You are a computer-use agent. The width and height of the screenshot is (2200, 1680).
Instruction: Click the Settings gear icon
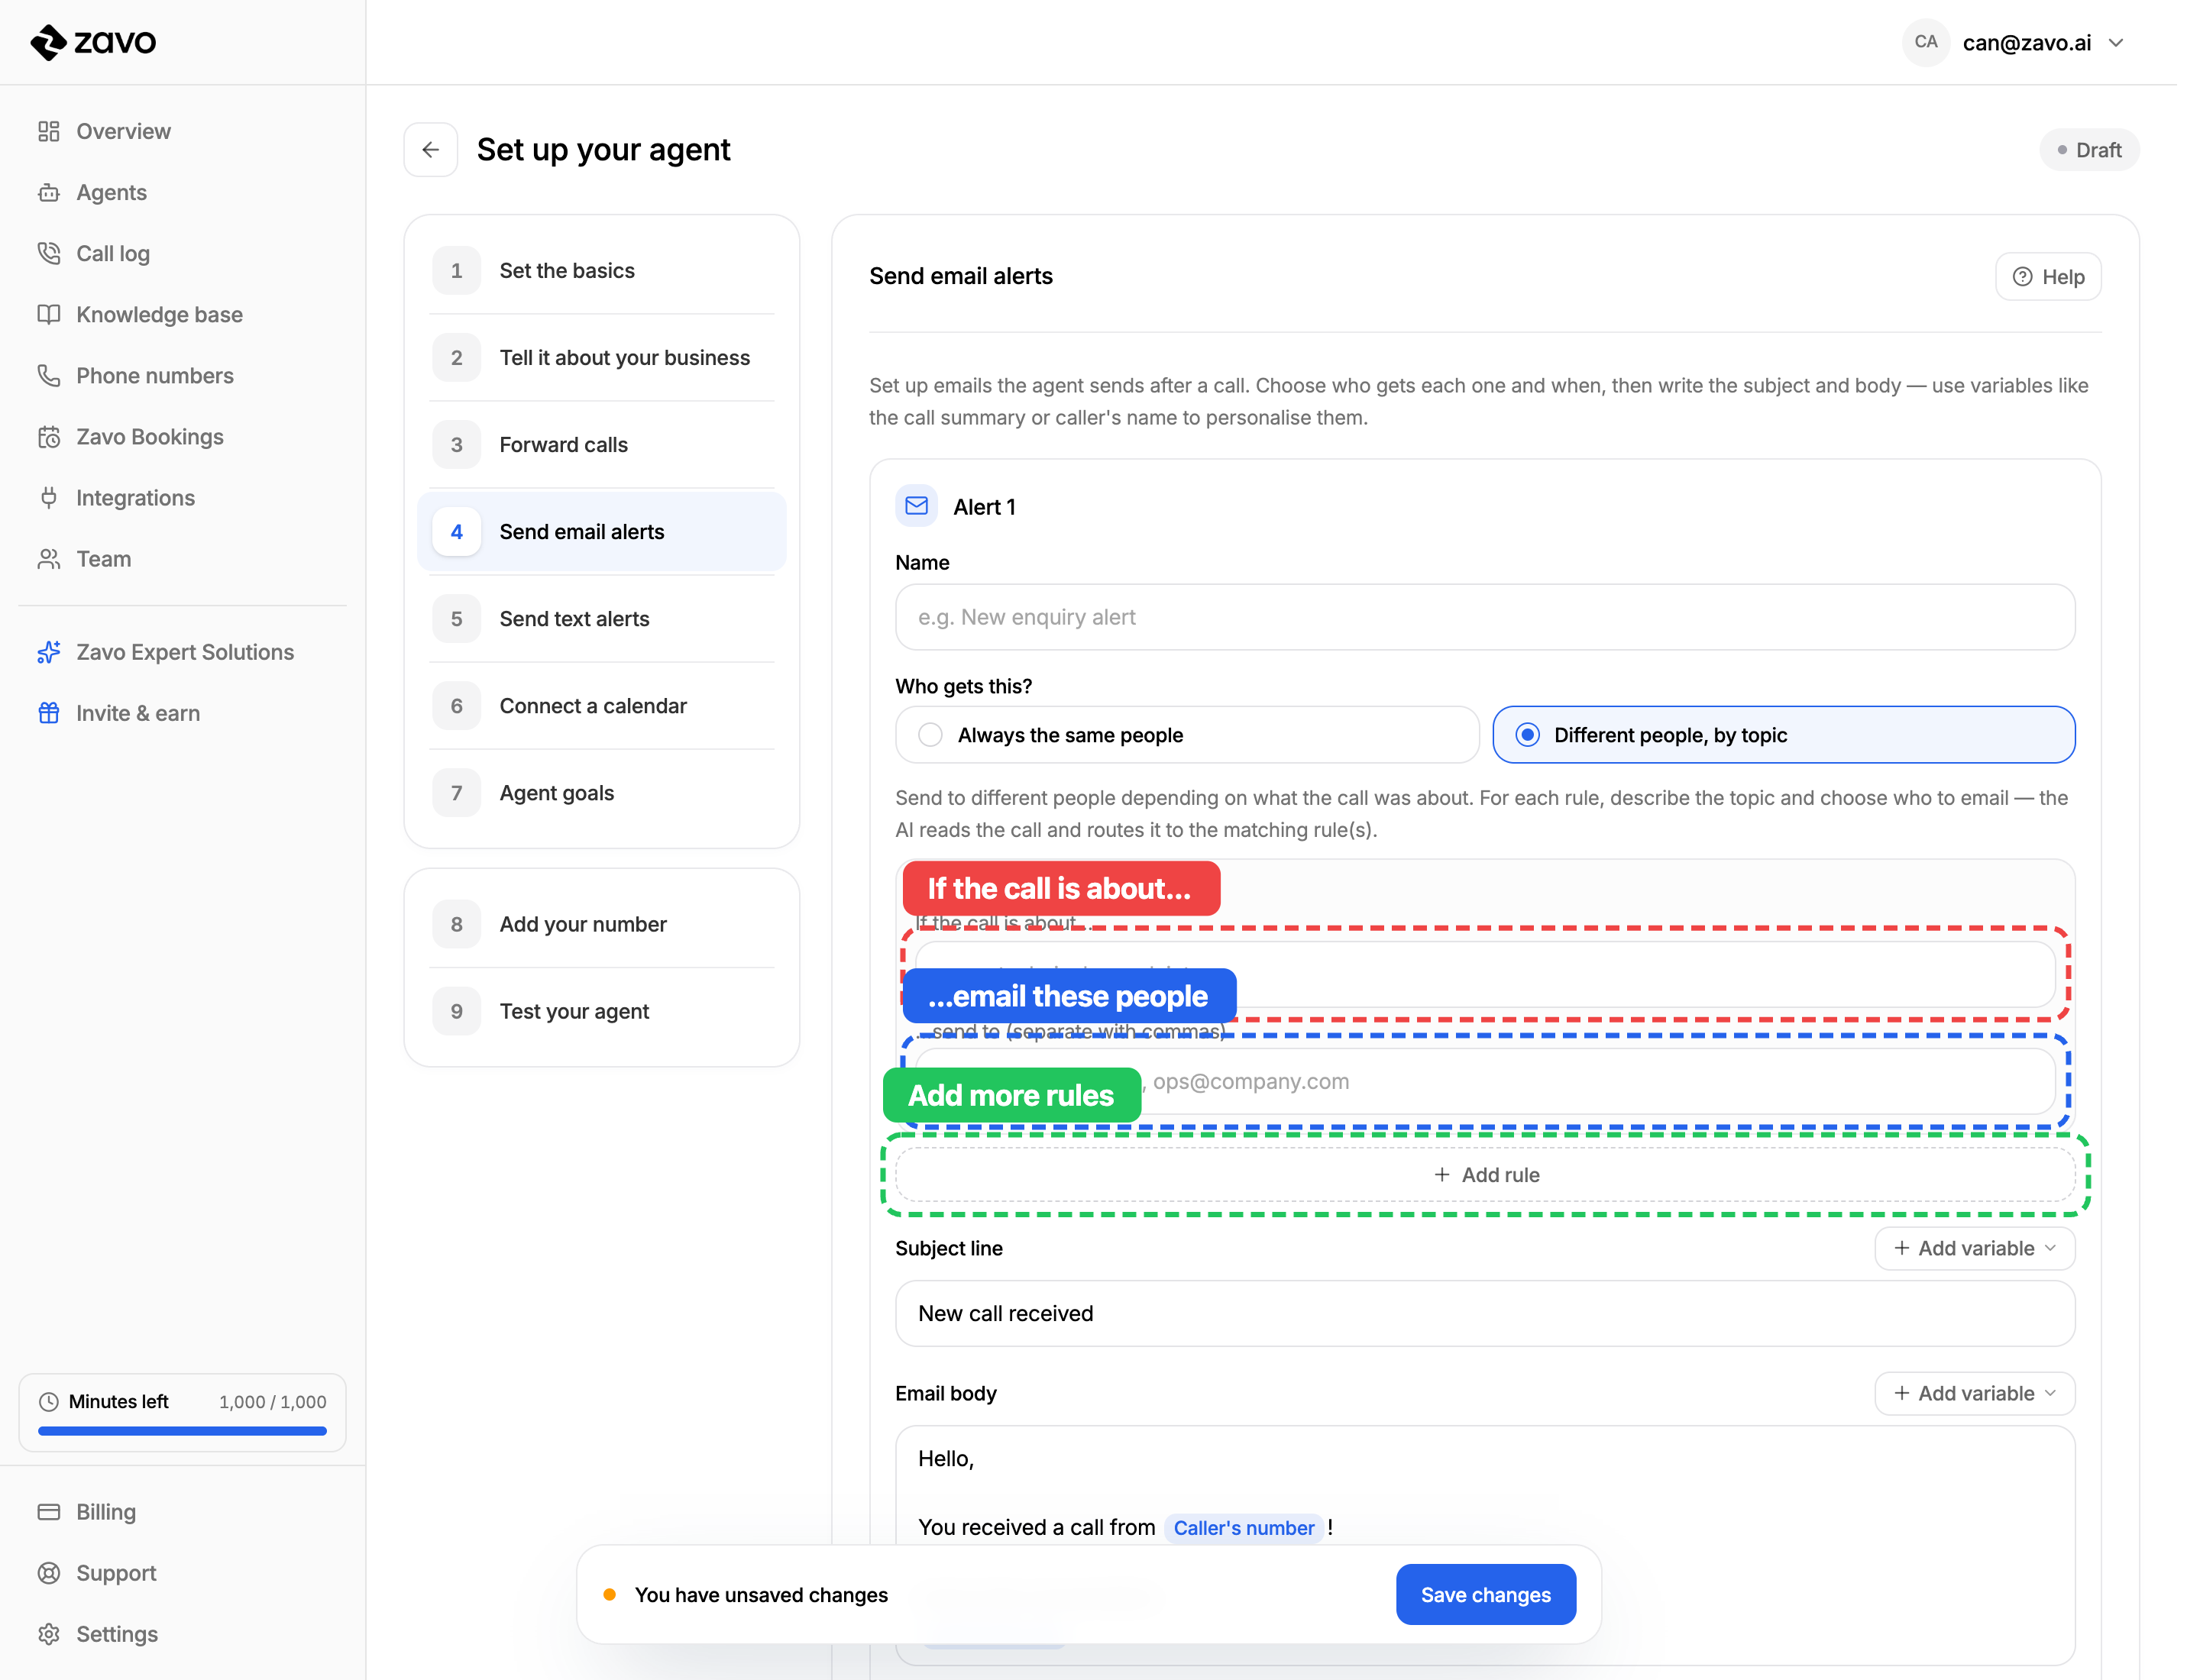[x=48, y=1634]
